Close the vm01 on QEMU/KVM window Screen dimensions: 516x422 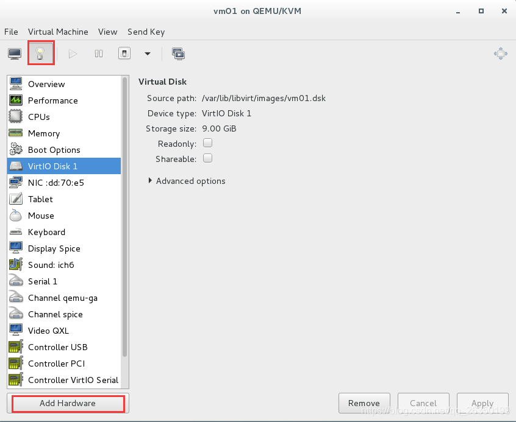tap(504, 11)
